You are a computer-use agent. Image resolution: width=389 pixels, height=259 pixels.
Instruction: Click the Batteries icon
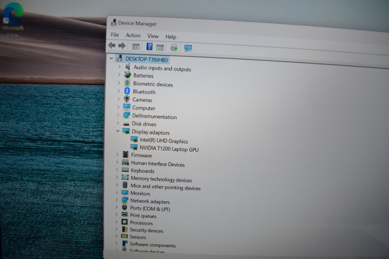point(128,75)
